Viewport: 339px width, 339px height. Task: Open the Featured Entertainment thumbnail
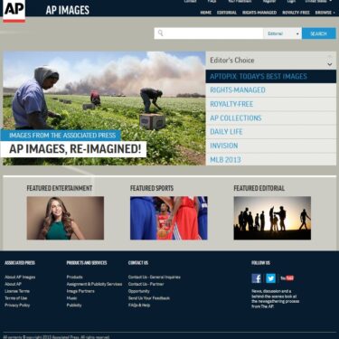pyautogui.click(x=65, y=218)
